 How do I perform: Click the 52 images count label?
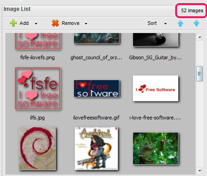[x=192, y=10]
